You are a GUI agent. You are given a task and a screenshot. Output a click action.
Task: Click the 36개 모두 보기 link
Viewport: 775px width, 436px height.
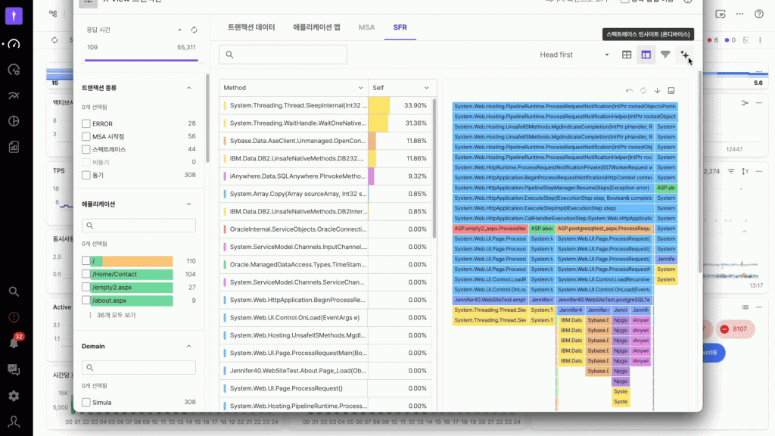pos(116,315)
